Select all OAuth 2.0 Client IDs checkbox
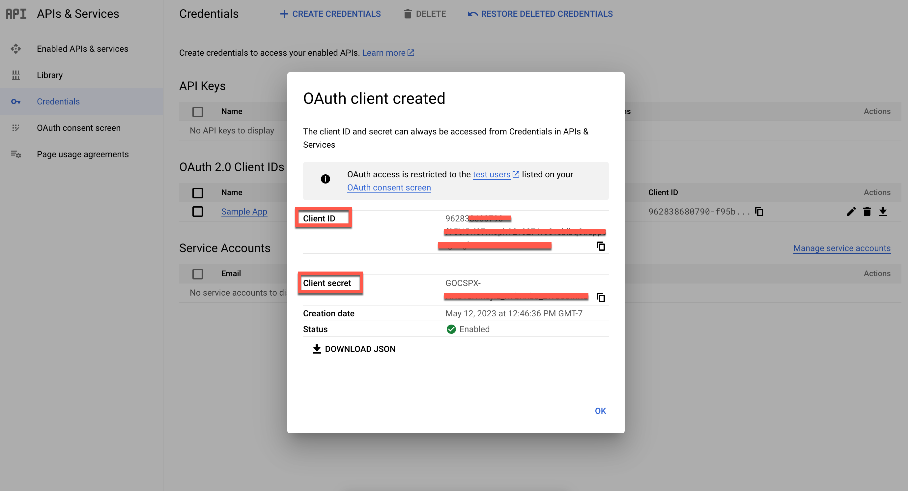The image size is (908, 491). click(197, 193)
